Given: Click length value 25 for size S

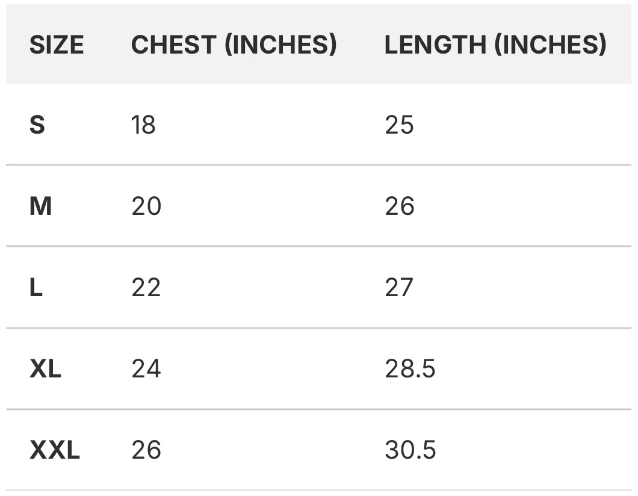Looking at the screenshot, I should 399,125.
